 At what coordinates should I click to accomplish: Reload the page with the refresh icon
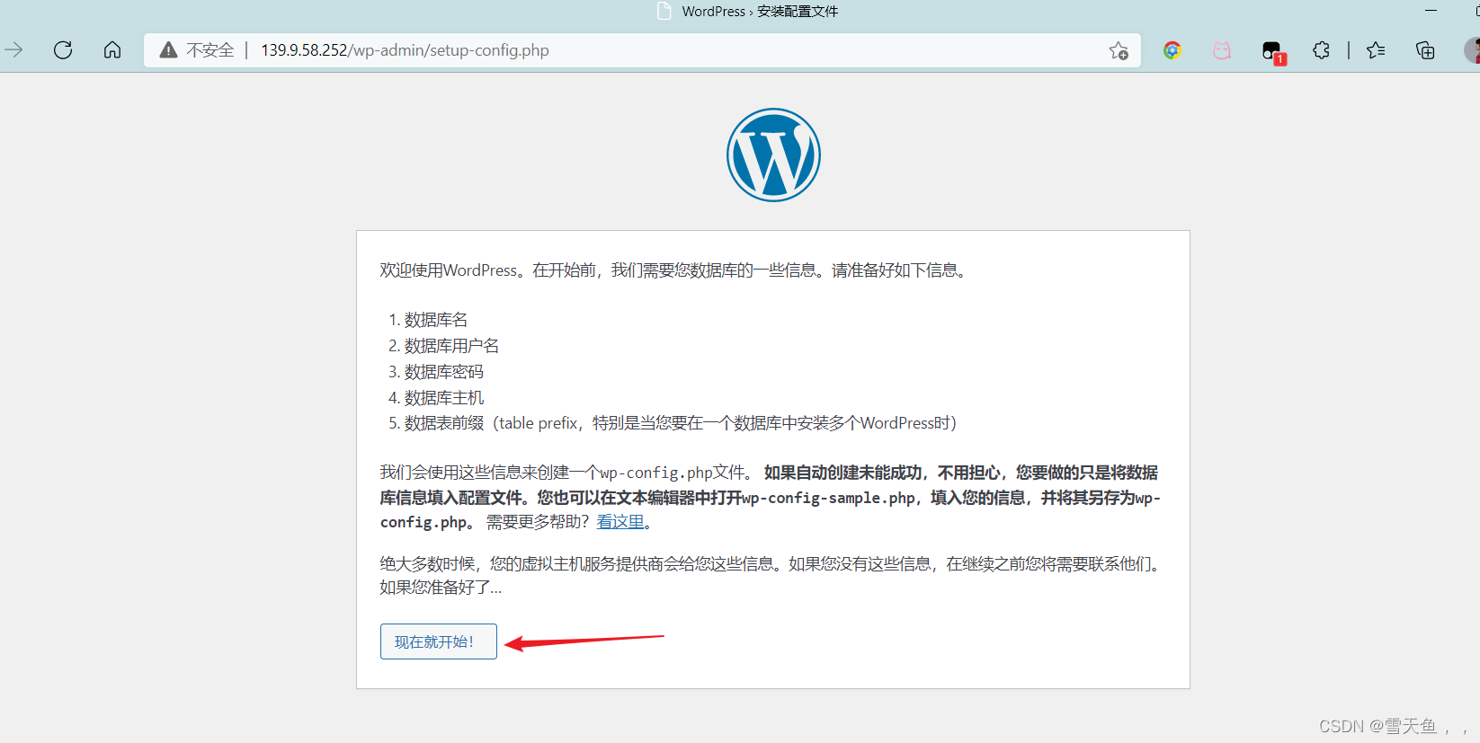(63, 50)
